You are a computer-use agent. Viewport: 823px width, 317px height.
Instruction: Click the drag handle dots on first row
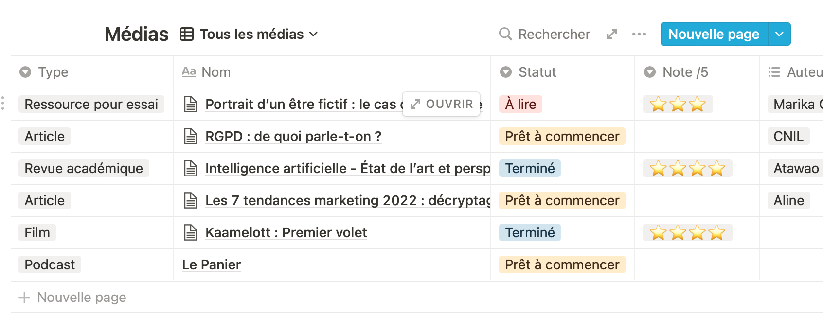coord(3,104)
